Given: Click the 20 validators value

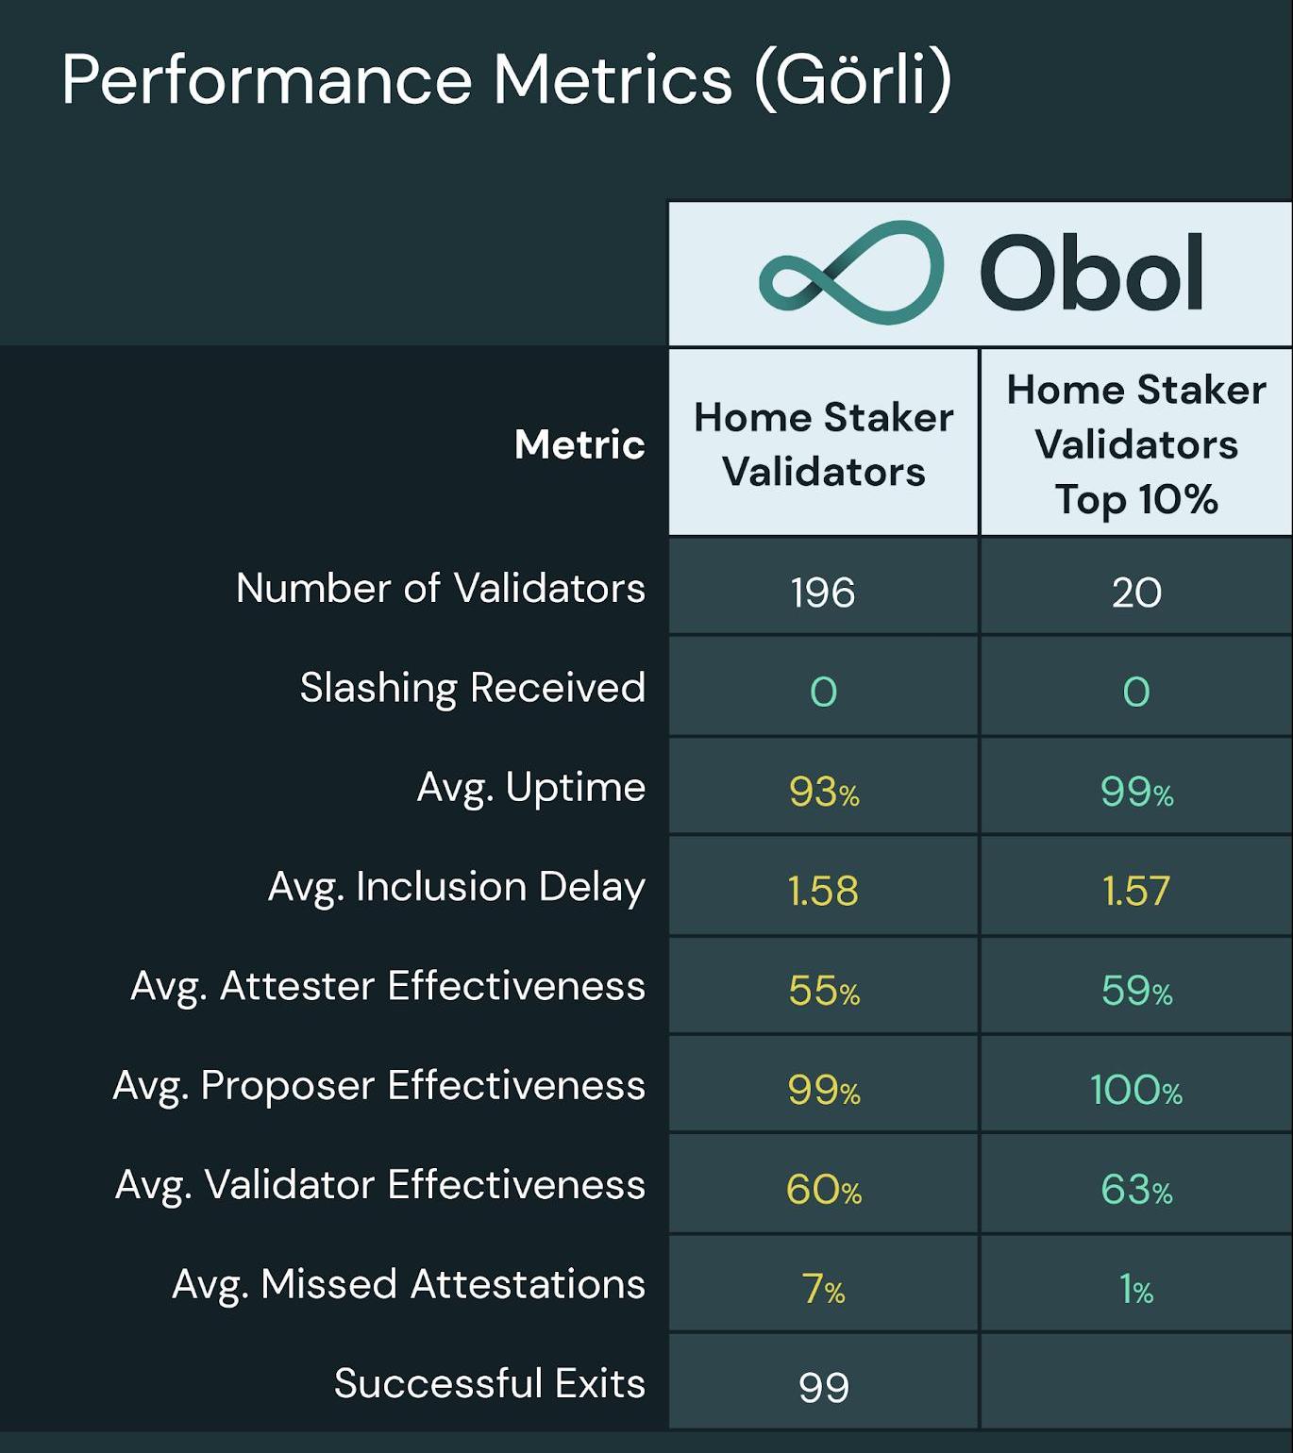Looking at the screenshot, I should point(1136,592).
